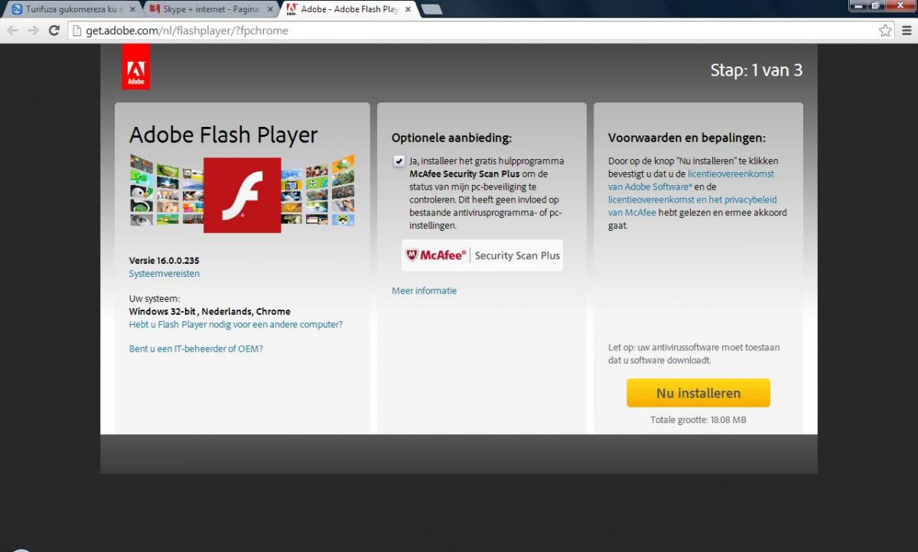918x552 pixels.
Task: Open a new browser tab
Action: [431, 10]
